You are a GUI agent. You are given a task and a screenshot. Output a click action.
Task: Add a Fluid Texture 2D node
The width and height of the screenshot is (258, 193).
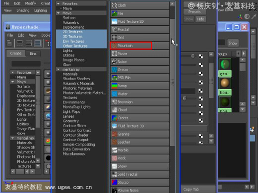pos(140,21)
